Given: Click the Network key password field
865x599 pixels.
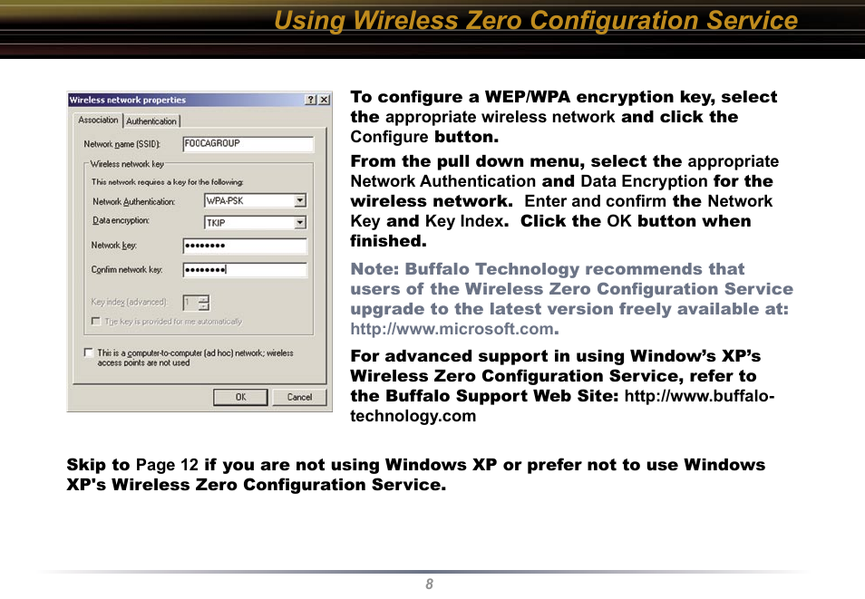Looking at the screenshot, I should coord(245,246).
